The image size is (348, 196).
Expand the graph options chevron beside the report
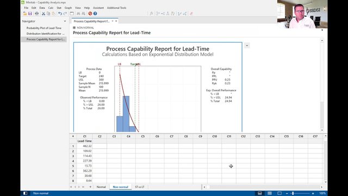[247, 46]
